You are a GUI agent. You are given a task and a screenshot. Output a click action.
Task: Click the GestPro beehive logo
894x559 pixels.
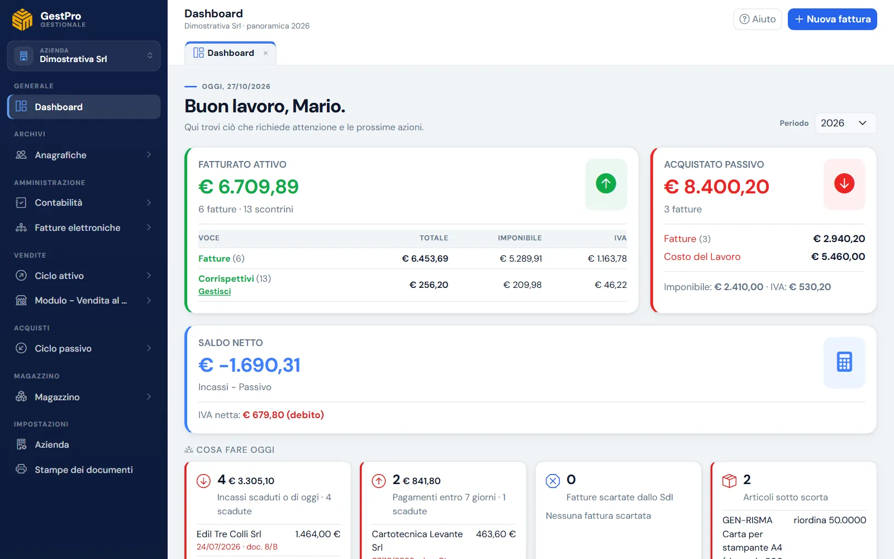pyautogui.click(x=22, y=20)
